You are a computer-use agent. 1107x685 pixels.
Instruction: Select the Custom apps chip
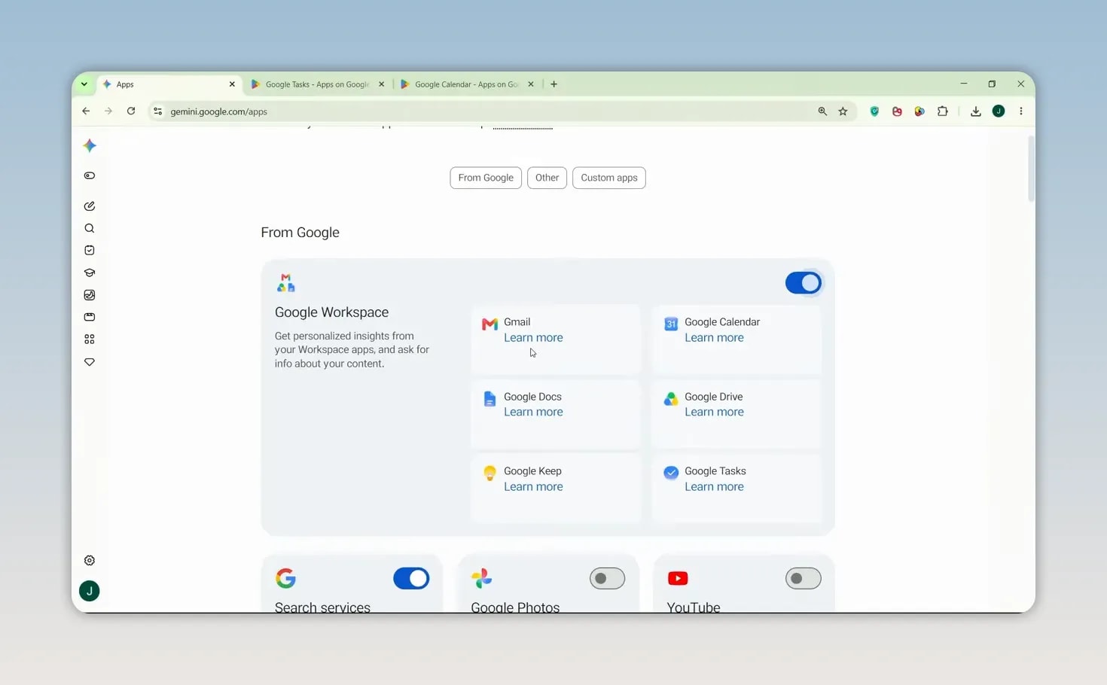click(x=609, y=178)
